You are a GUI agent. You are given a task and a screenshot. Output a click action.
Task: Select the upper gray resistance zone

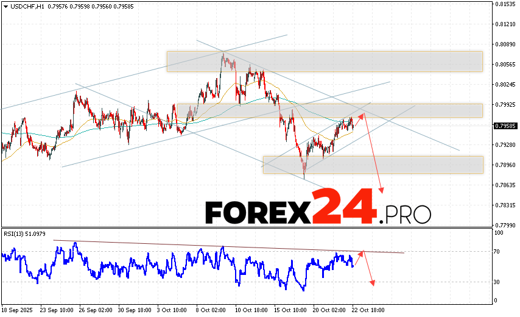(324, 61)
